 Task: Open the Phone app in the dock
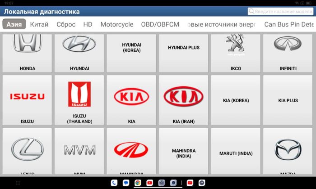click(114, 183)
